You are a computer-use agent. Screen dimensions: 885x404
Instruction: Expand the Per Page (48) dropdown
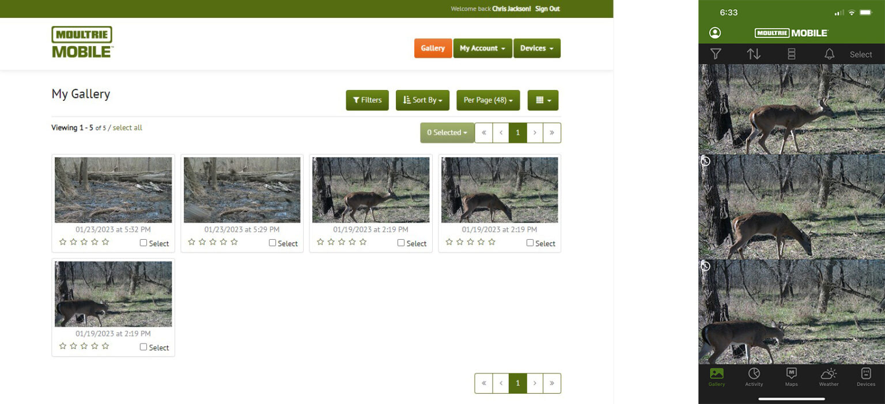tap(488, 100)
